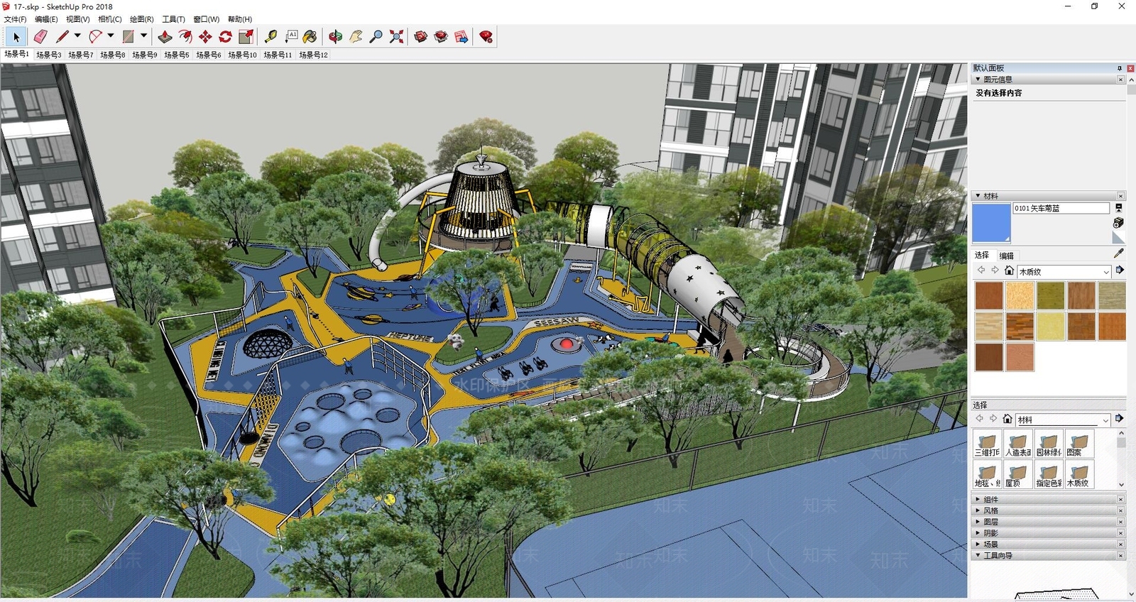Click the Zoom Extents tool
Image resolution: width=1136 pixels, height=602 pixels.
tap(396, 37)
